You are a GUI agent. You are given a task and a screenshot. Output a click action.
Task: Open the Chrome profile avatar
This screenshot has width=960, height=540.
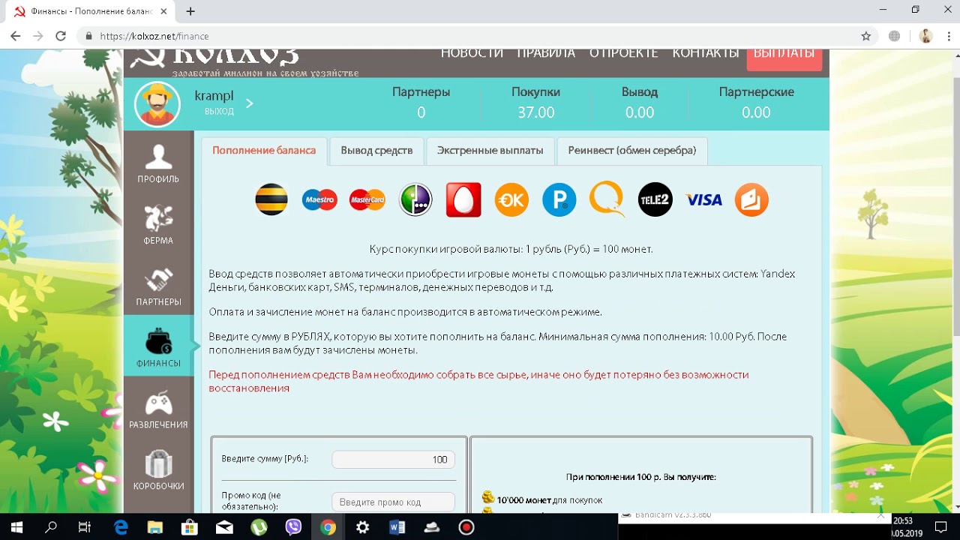(x=925, y=36)
